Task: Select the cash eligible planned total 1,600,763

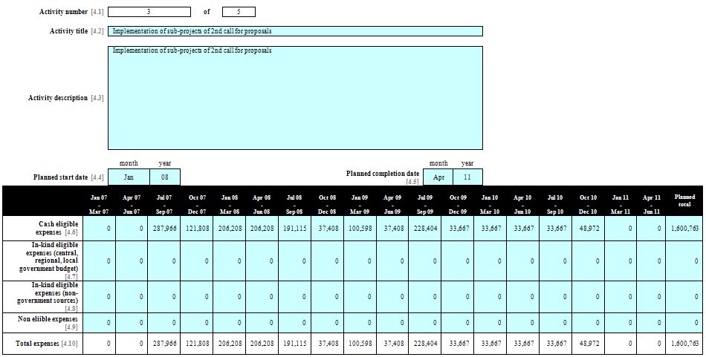Action: (x=684, y=228)
